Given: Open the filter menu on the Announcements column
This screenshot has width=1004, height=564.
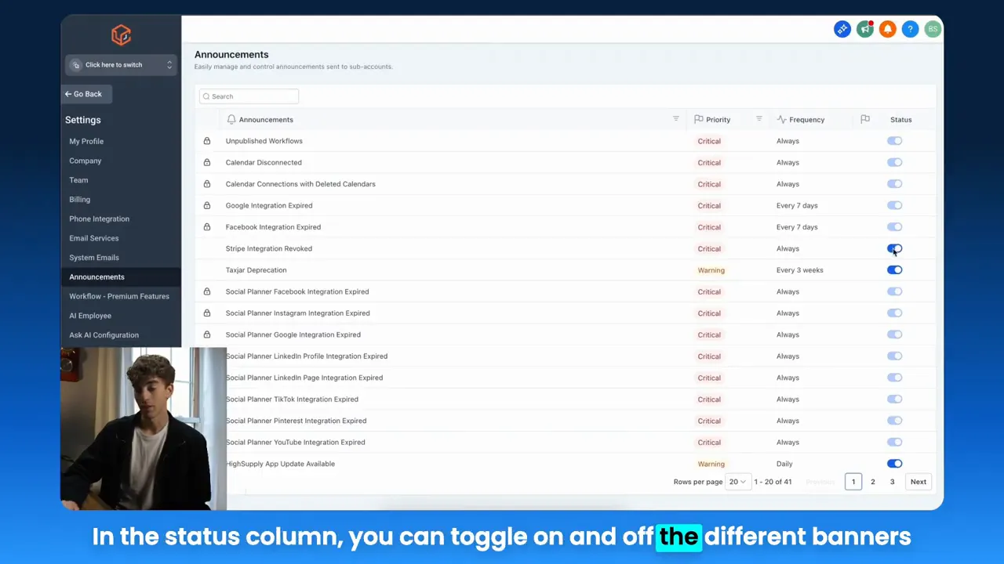Looking at the screenshot, I should tap(675, 119).
